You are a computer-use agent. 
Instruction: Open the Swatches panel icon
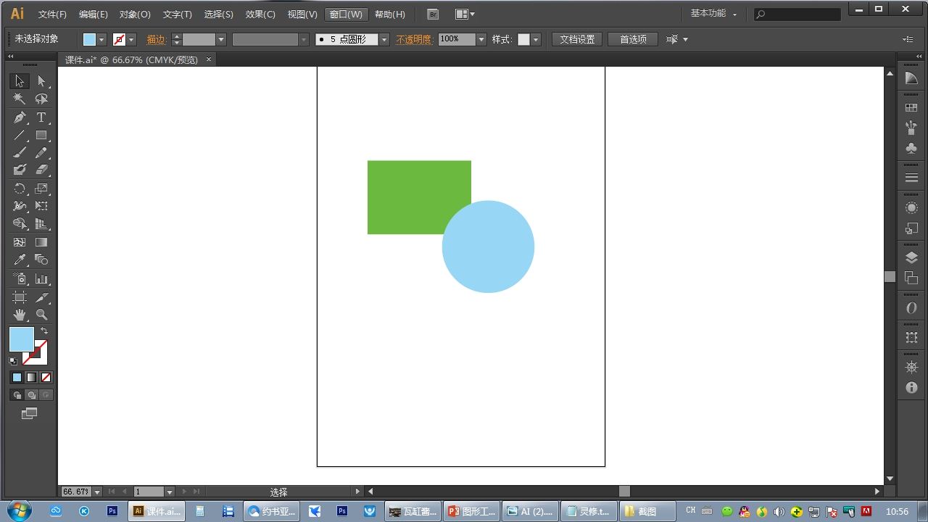(x=911, y=108)
